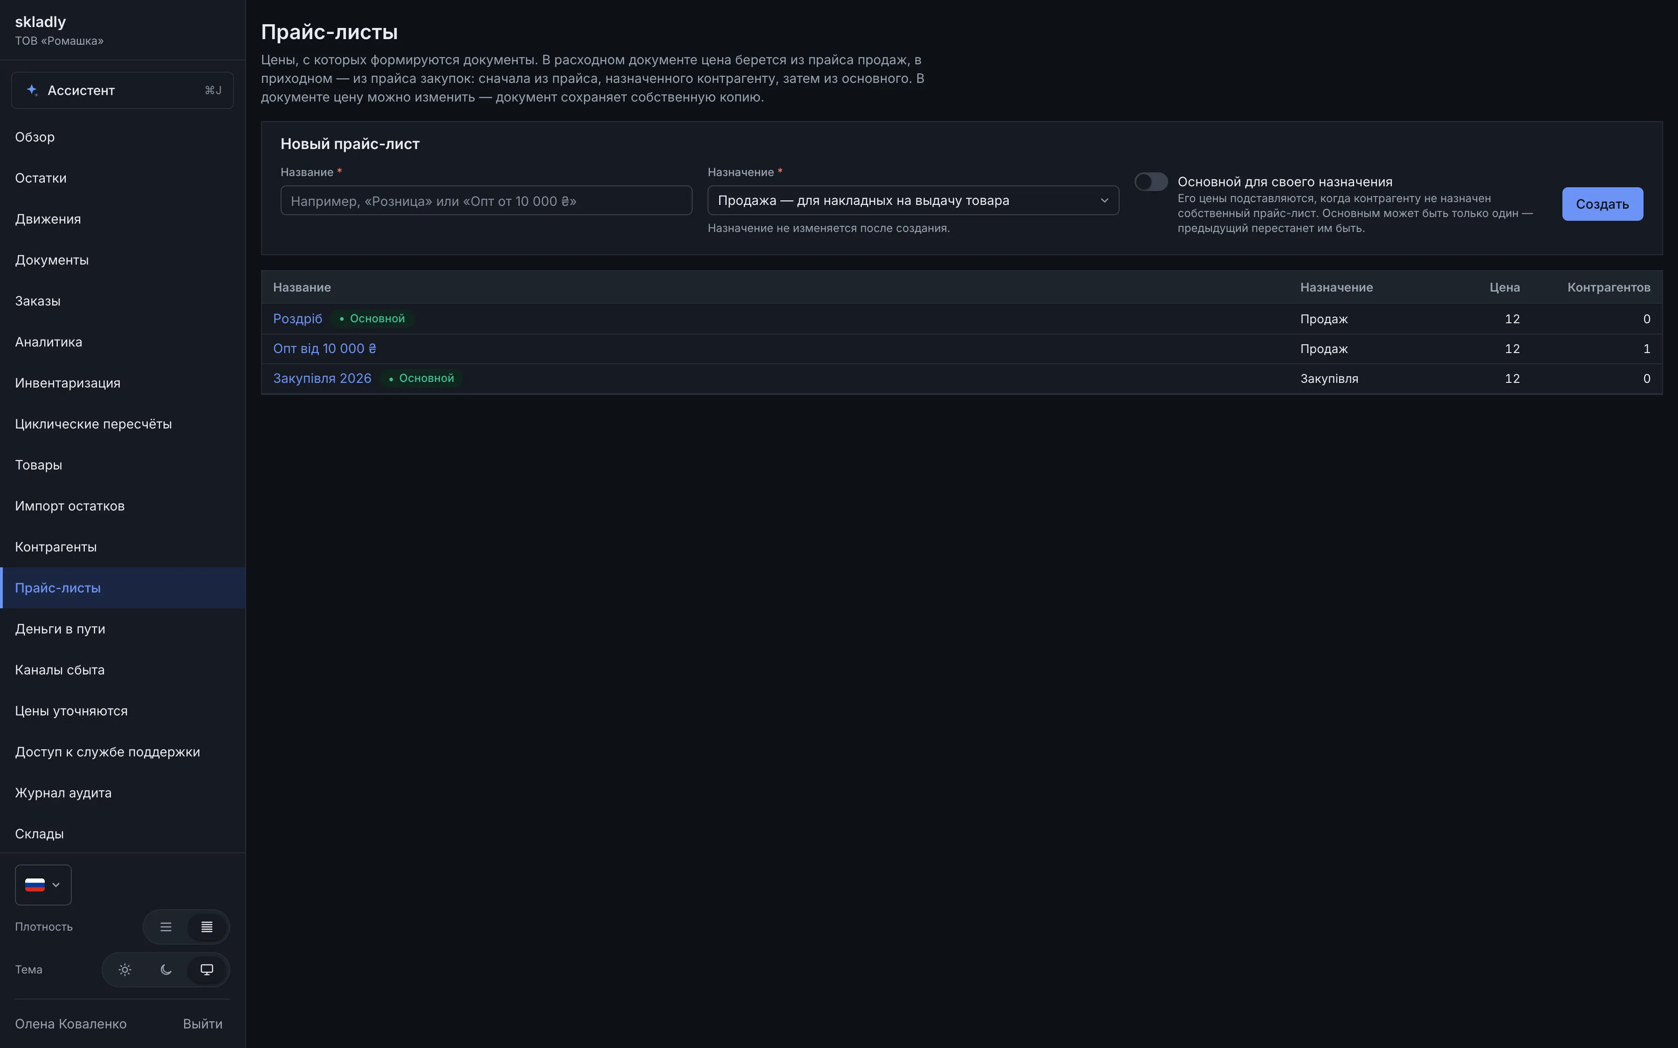The width and height of the screenshot is (1678, 1048).
Task: Click the Контрагентов column header
Action: pos(1609,287)
